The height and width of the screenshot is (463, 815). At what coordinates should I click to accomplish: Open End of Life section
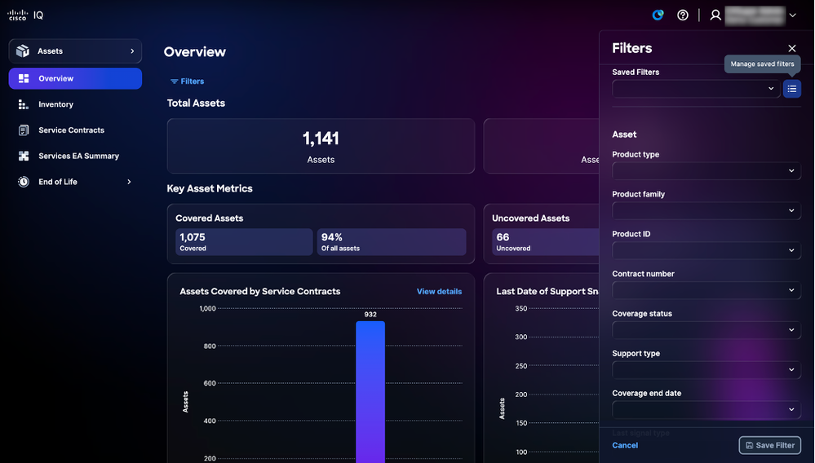pos(58,182)
